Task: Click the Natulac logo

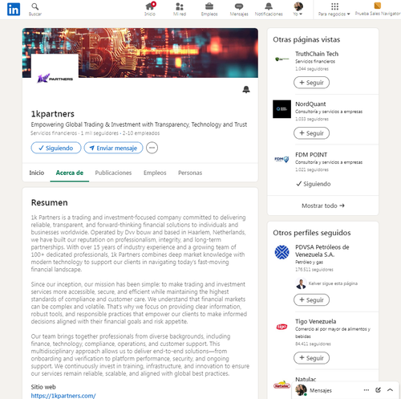Action: click(x=282, y=385)
